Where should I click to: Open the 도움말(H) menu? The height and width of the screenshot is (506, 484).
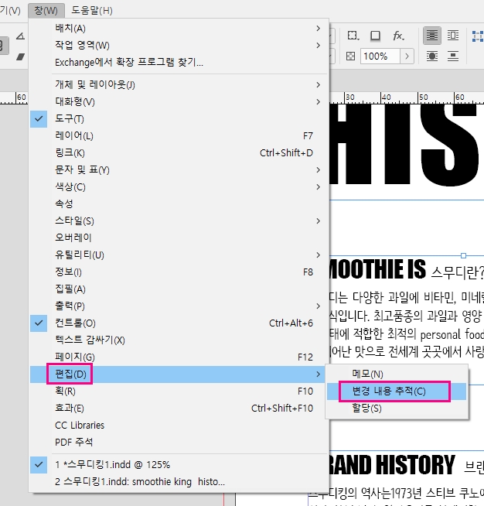(x=91, y=10)
